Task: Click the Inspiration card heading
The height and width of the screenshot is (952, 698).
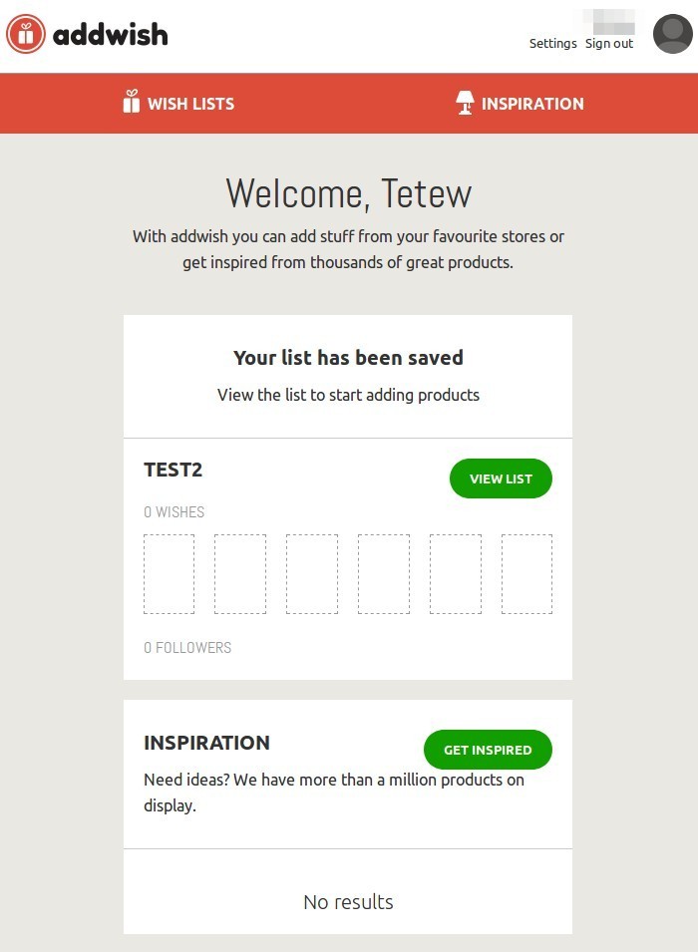Action: 206,743
